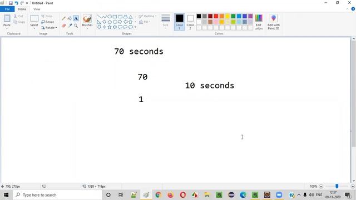
Task: Choose the Line shape
Action: 99,17
